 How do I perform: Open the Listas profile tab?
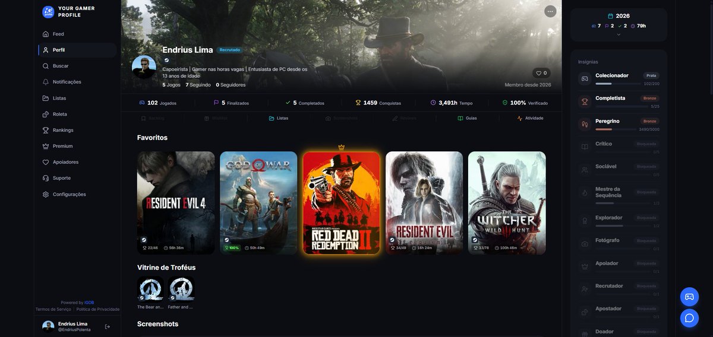pos(279,118)
